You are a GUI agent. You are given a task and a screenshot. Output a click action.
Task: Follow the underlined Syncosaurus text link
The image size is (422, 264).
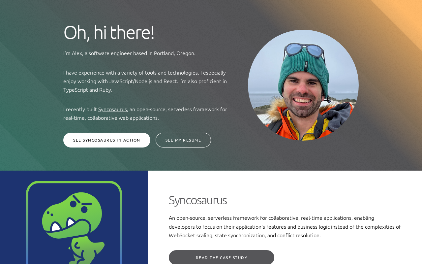(112, 109)
